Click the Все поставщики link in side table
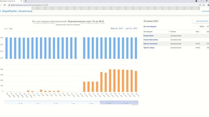This screenshot has height=117, width=209. [150, 27]
